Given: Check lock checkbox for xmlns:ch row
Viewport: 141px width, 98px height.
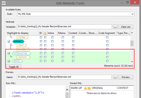Looking at the screenshot, I should tap(45, 57).
